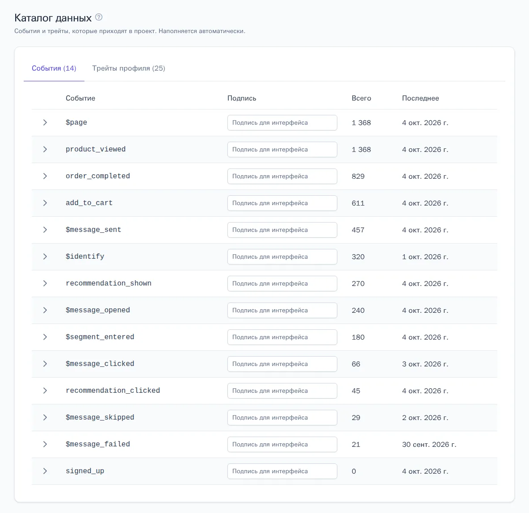Screen dimensions: 529x513
Task: Expand the $message_skipped event row
Action: tap(45, 417)
